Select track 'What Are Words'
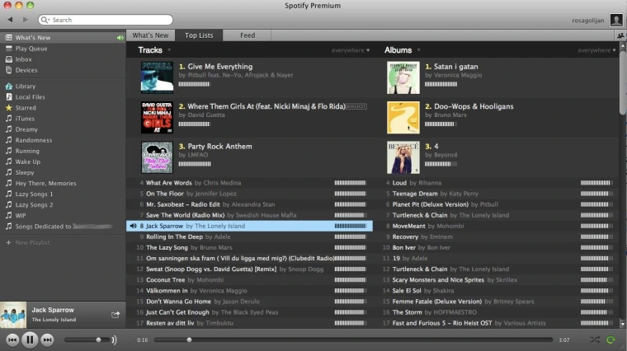This screenshot has height=351, width=627. coord(249,183)
